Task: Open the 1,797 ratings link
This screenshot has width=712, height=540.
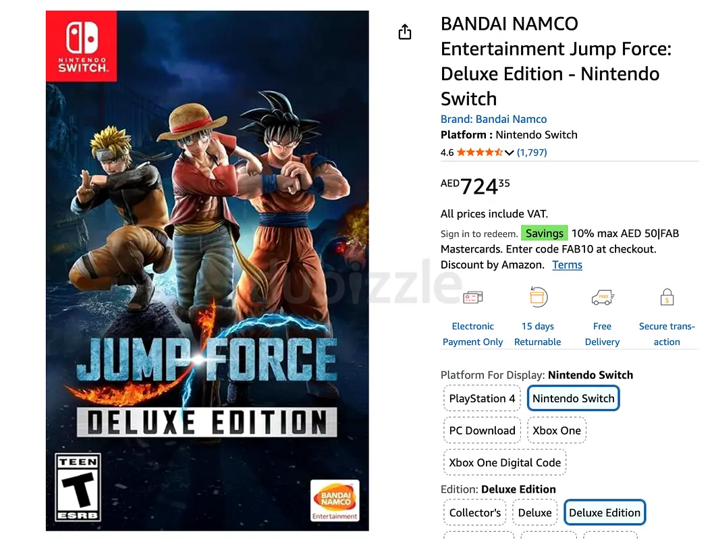Action: (x=532, y=153)
